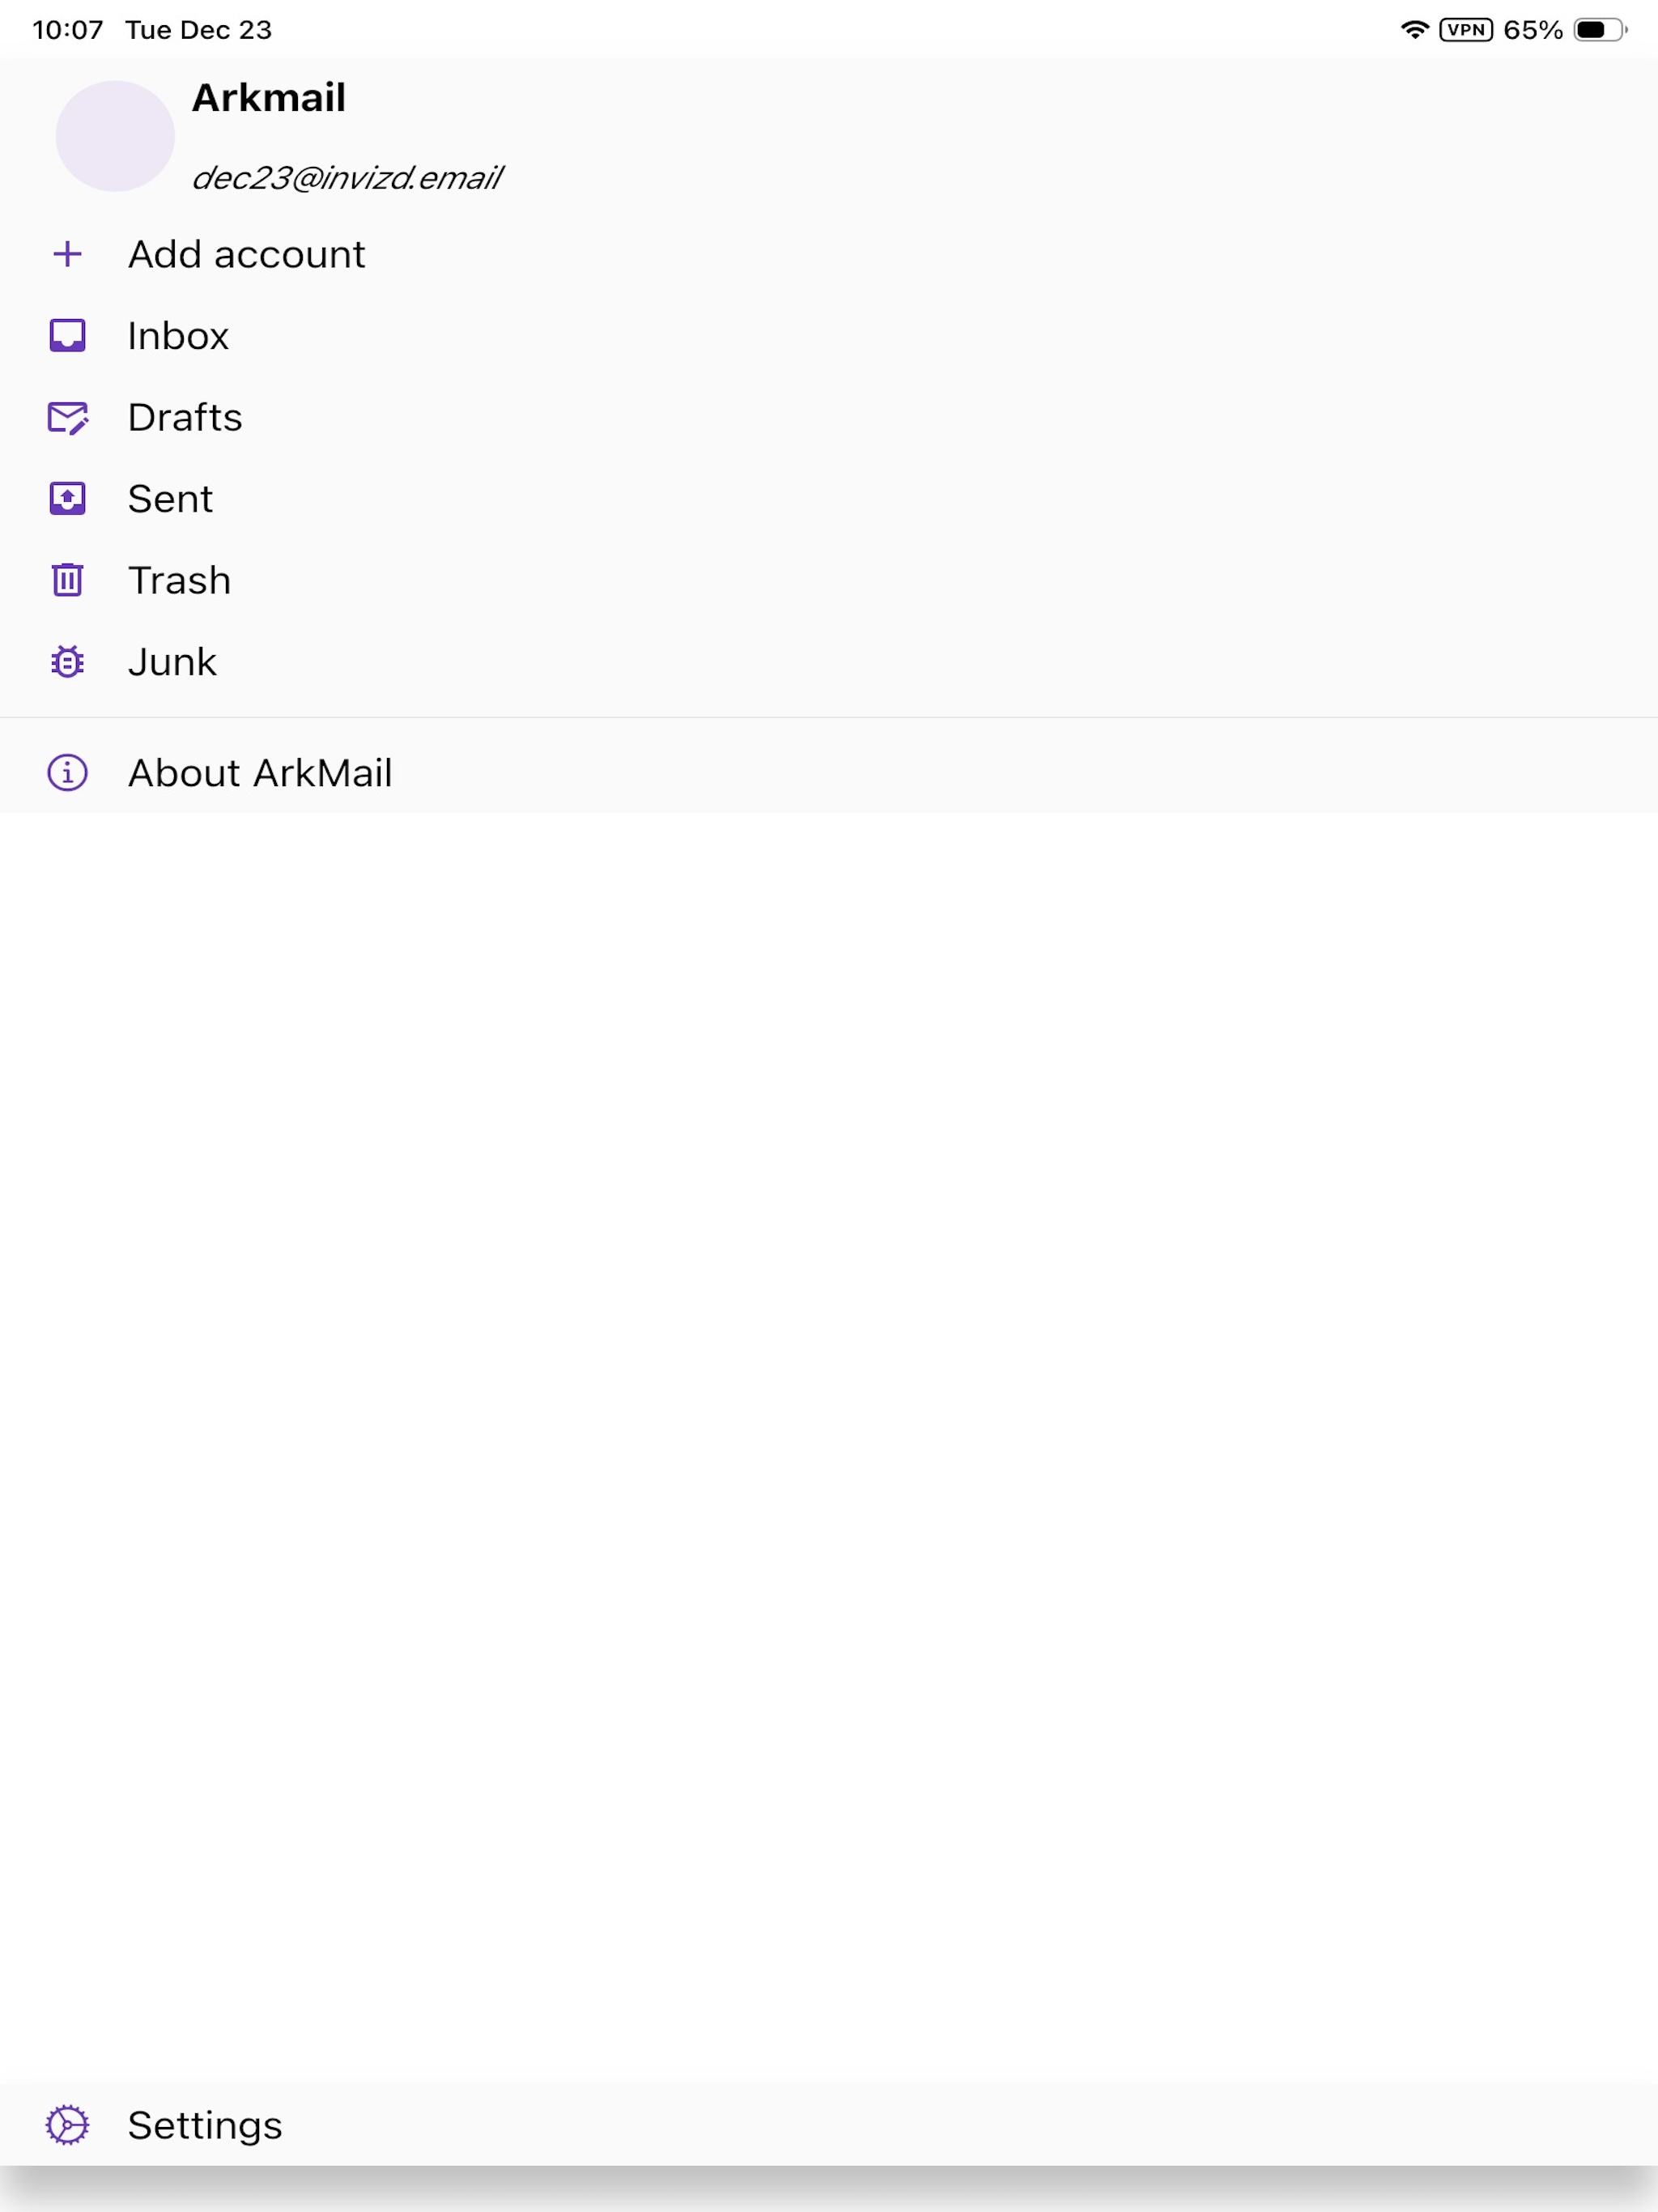Click the Settings gear icon
Viewport: 1658px width, 2212px height.
click(67, 2125)
